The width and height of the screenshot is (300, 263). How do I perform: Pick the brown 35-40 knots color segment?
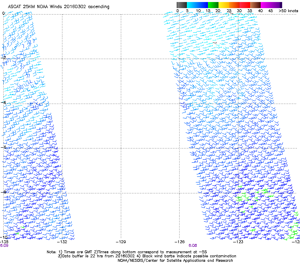pos(255,5)
